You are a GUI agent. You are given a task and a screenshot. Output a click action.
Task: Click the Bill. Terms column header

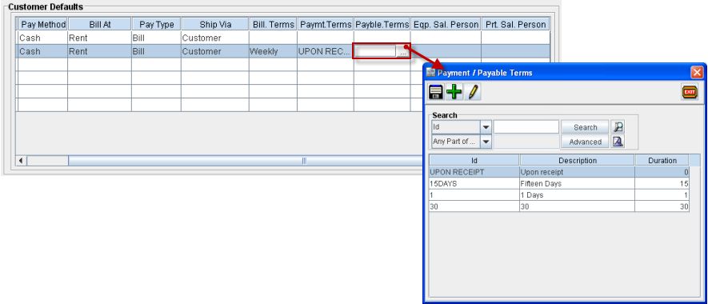click(x=273, y=24)
